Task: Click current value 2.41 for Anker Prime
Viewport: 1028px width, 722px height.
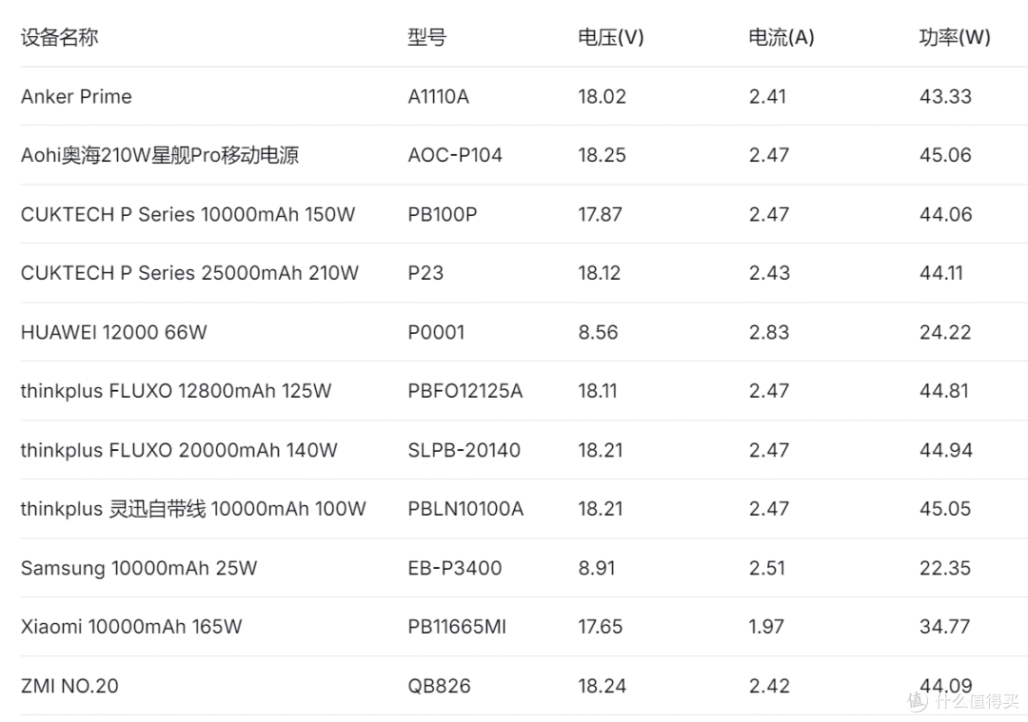Action: click(768, 97)
